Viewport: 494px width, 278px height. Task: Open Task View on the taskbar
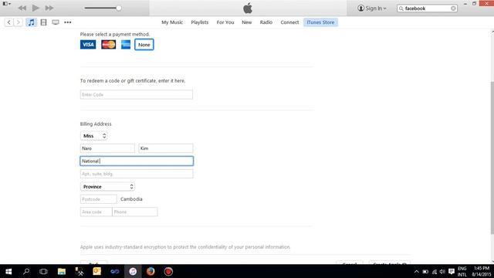43,271
